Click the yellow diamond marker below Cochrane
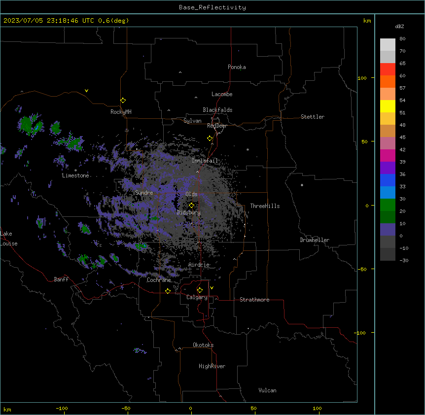The height and width of the screenshot is (415, 425). click(168, 291)
